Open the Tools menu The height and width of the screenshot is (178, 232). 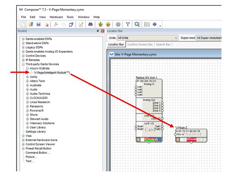[70, 17]
